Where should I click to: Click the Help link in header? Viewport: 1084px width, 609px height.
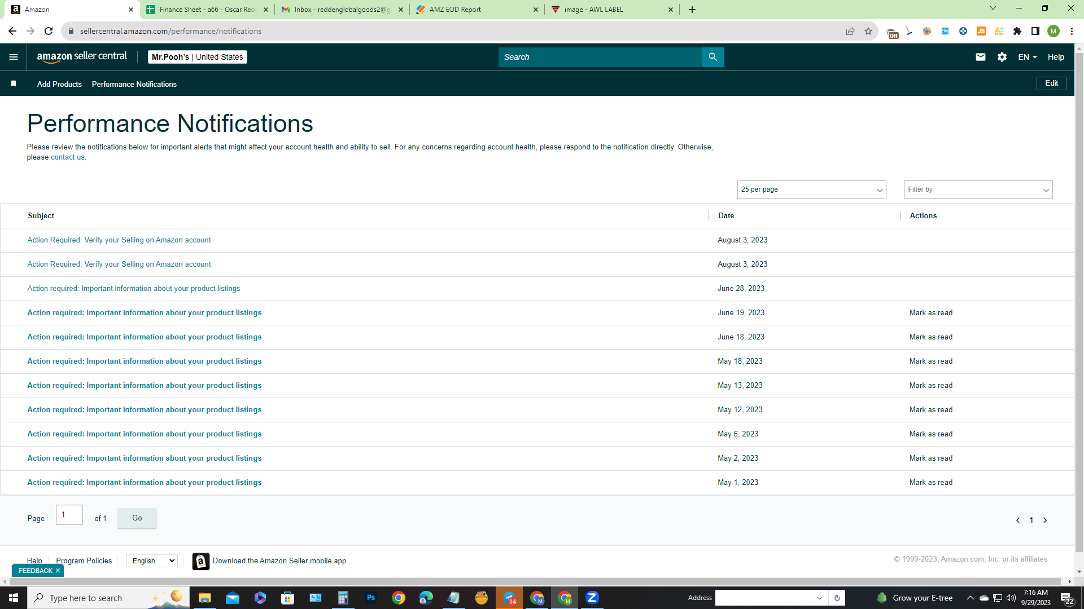[1056, 57]
